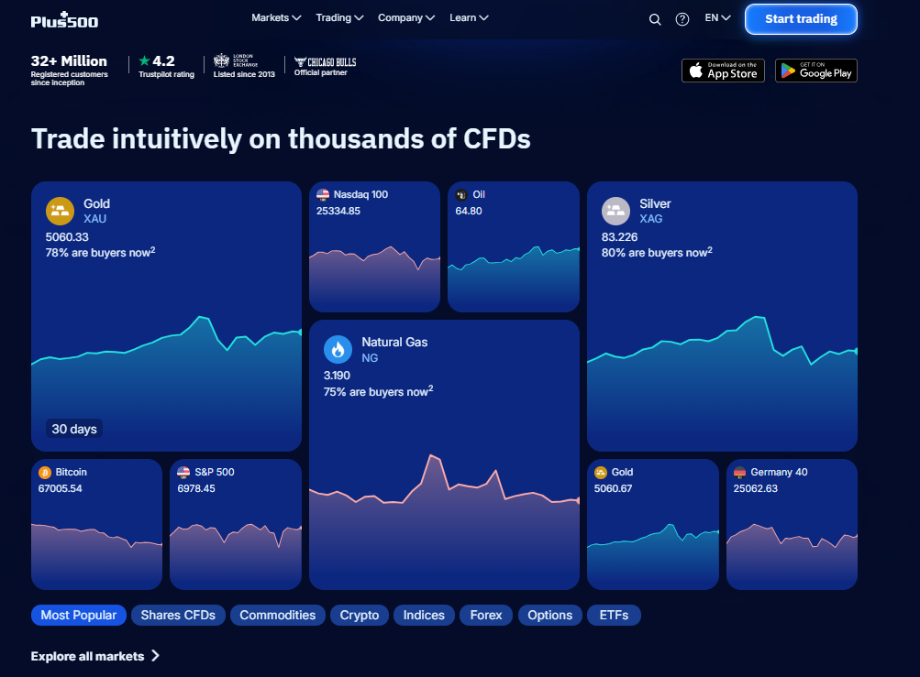The image size is (920, 677).
Task: Expand the Markets menu
Action: [x=276, y=18]
